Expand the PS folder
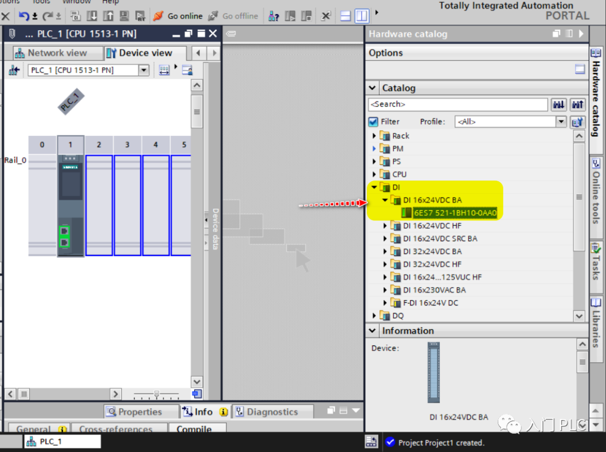Image resolution: width=606 pixels, height=452 pixels. click(x=374, y=162)
